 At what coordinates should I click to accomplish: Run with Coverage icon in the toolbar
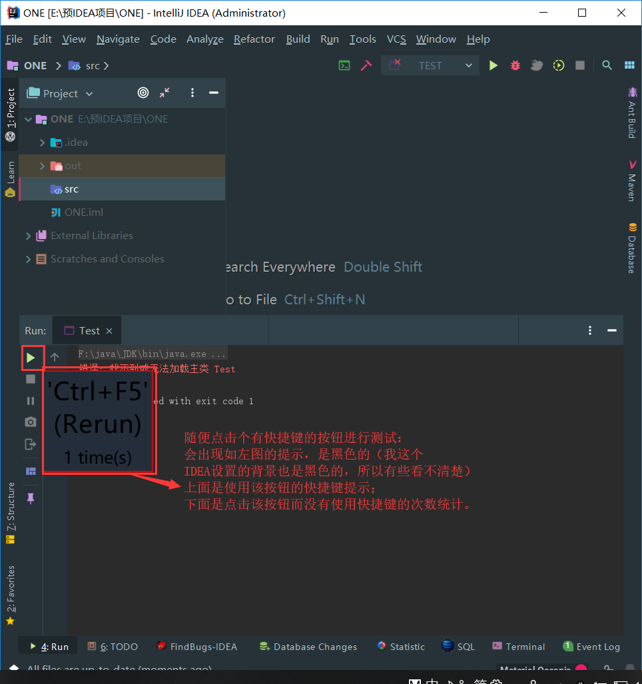[537, 65]
